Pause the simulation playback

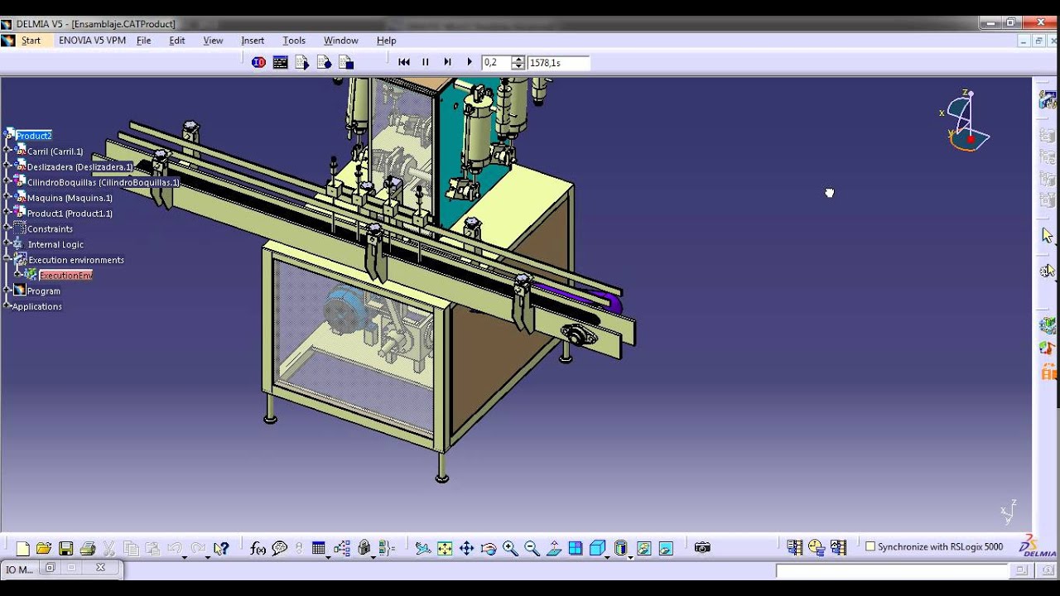pyautogui.click(x=426, y=62)
